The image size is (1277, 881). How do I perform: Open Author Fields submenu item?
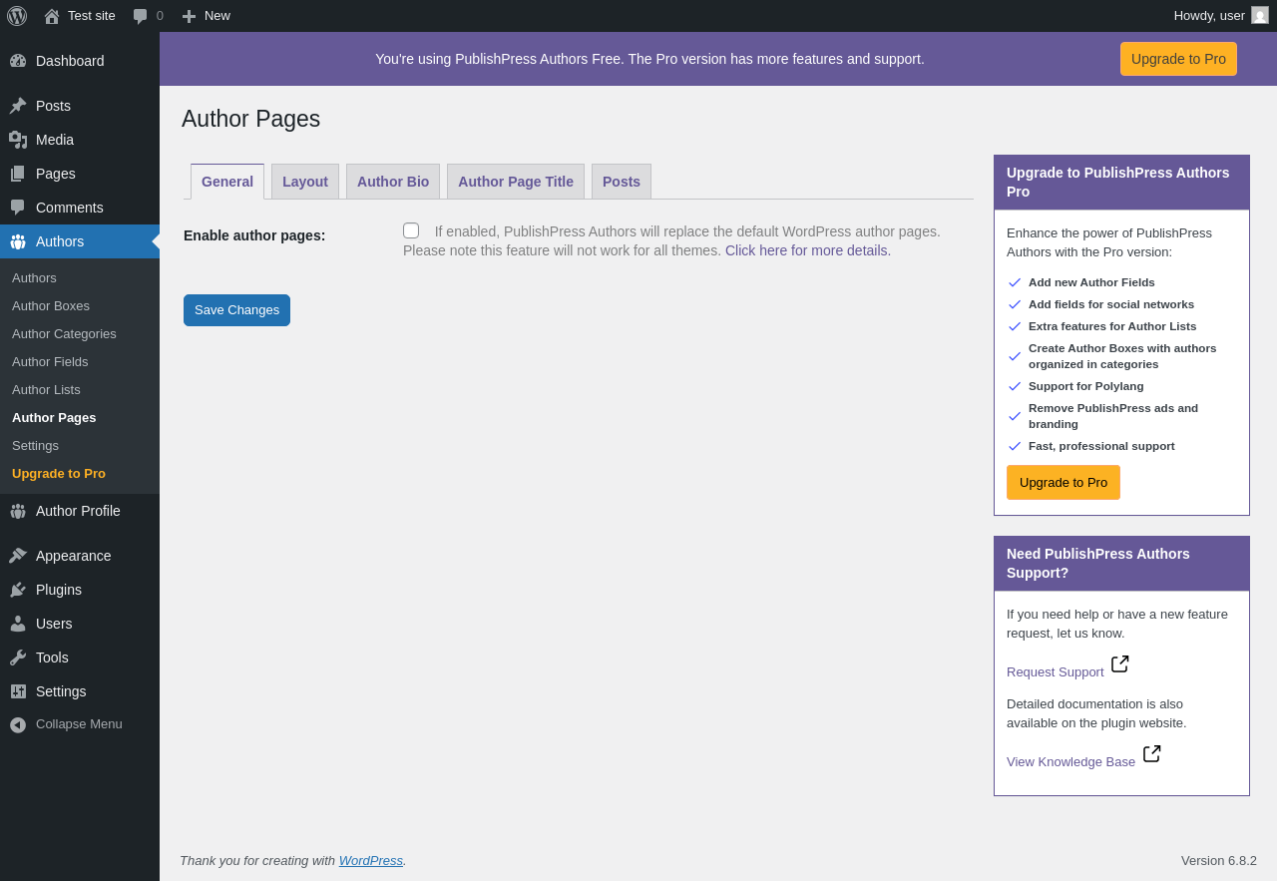[x=50, y=361]
